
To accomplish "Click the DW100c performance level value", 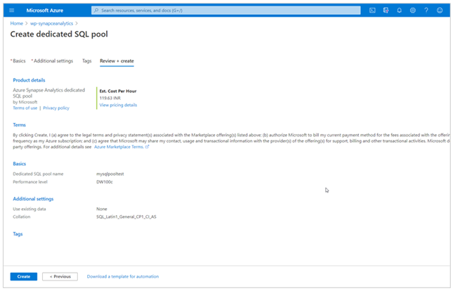I will [105, 182].
